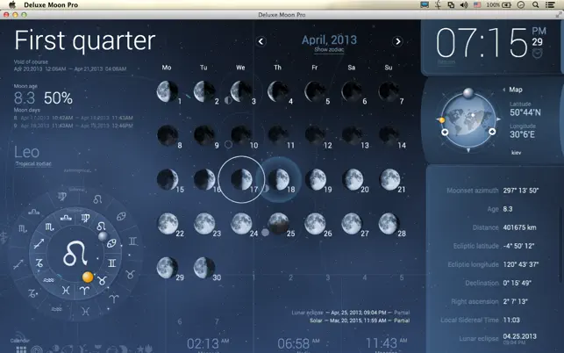
Task: Click the April 25 lunar eclipse day
Action: coord(279,223)
